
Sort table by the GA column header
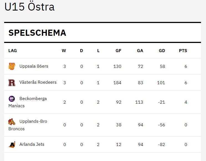[x=140, y=51]
